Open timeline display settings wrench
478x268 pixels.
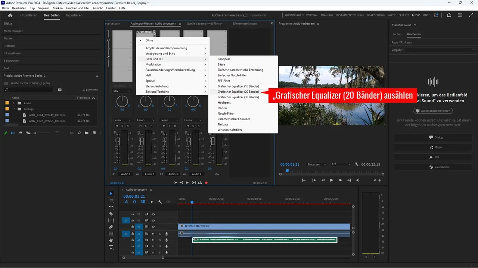click(160, 202)
